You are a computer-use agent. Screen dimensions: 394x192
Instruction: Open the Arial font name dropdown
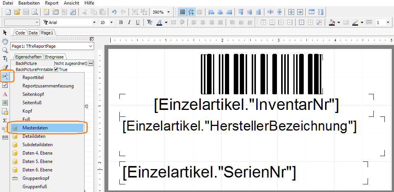pos(94,22)
